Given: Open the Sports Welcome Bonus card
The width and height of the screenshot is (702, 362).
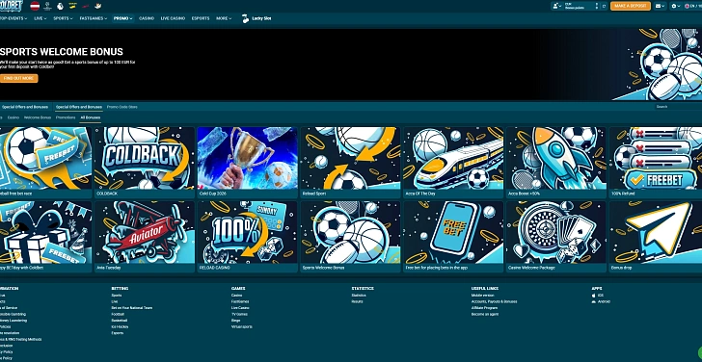Looking at the screenshot, I should (x=351, y=237).
